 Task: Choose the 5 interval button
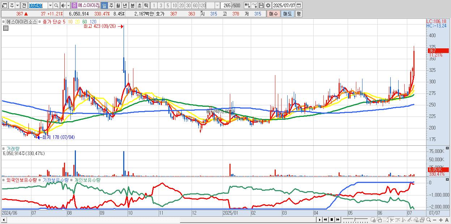pyautogui.click(x=168, y=5)
